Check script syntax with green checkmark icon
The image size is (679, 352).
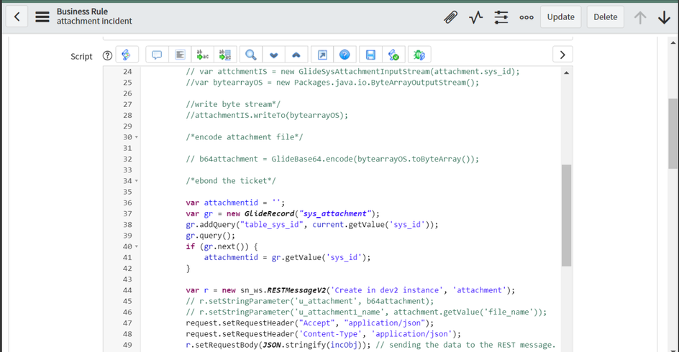click(393, 55)
